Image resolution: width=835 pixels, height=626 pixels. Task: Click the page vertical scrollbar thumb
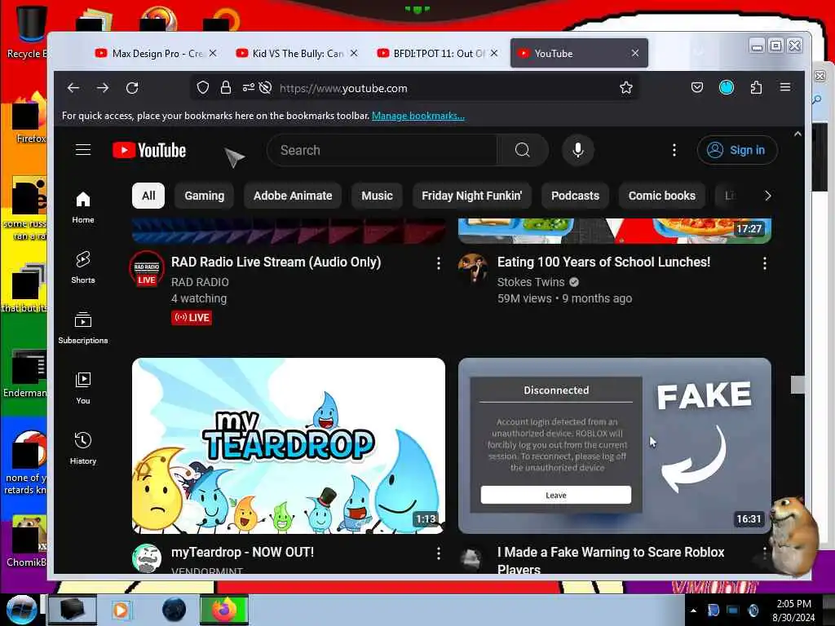[797, 385]
